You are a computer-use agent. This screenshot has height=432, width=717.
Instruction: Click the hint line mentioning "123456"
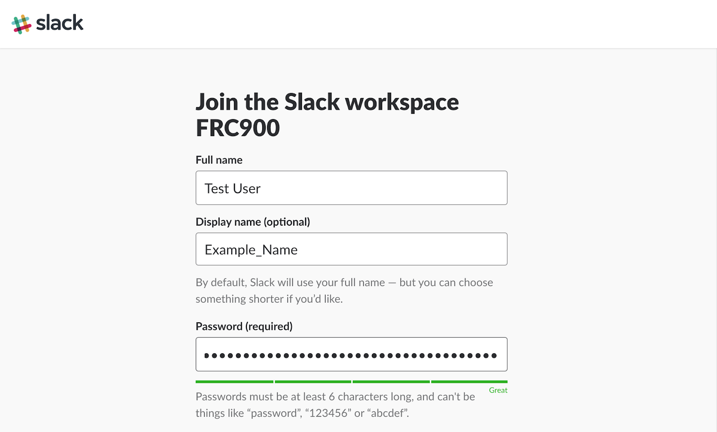click(x=302, y=413)
